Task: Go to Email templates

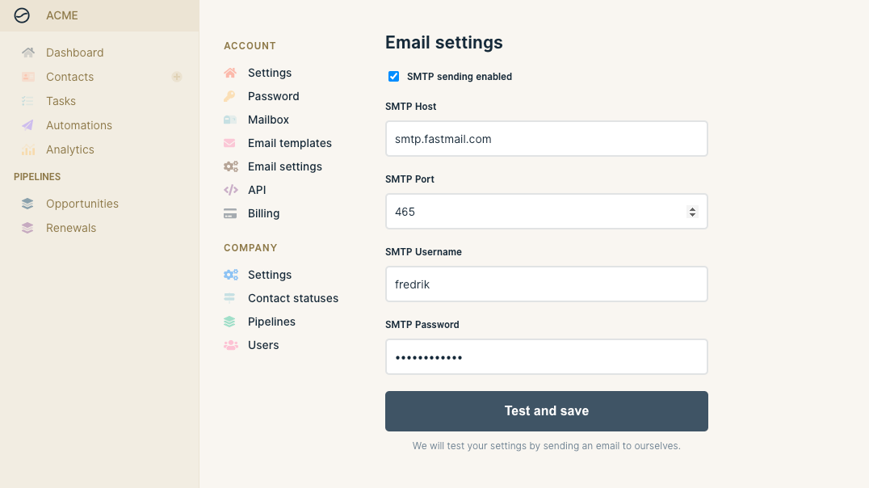Action: click(x=289, y=143)
